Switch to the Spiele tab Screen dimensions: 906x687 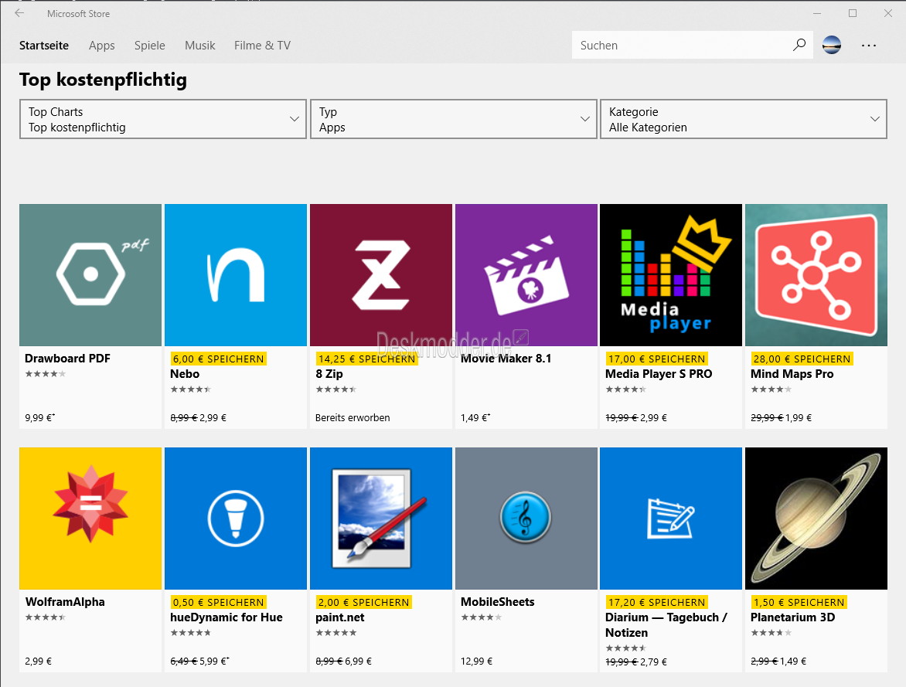pyautogui.click(x=150, y=45)
